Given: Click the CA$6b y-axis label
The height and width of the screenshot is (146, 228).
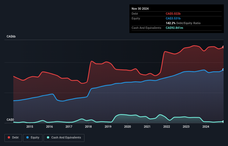Looking at the screenshot, I should [x=11, y=36].
